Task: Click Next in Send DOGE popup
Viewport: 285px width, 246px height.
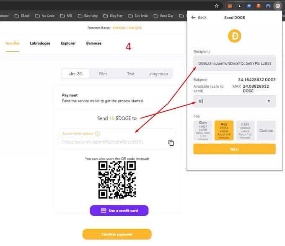Action: click(x=234, y=149)
